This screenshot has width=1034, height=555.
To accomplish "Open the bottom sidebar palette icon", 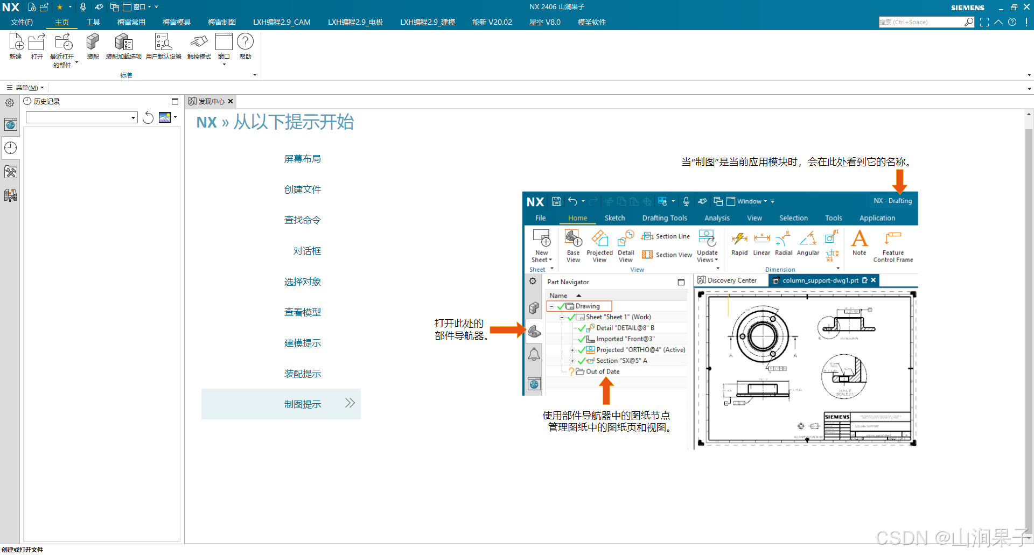I will pos(11,195).
